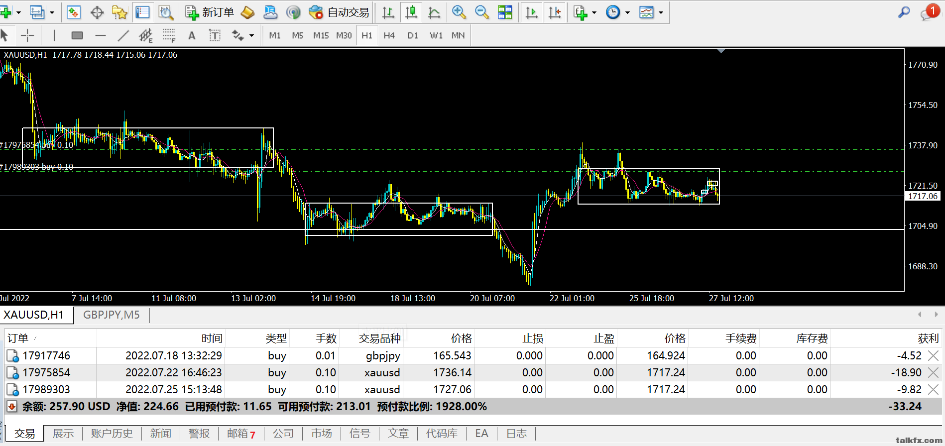This screenshot has width=945, height=446.
Task: Expand the Indicators dropdown arrow
Action: [594, 12]
